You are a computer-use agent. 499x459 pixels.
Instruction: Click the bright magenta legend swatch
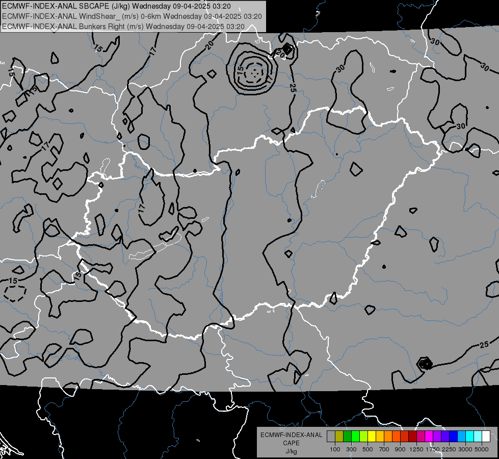point(429,437)
